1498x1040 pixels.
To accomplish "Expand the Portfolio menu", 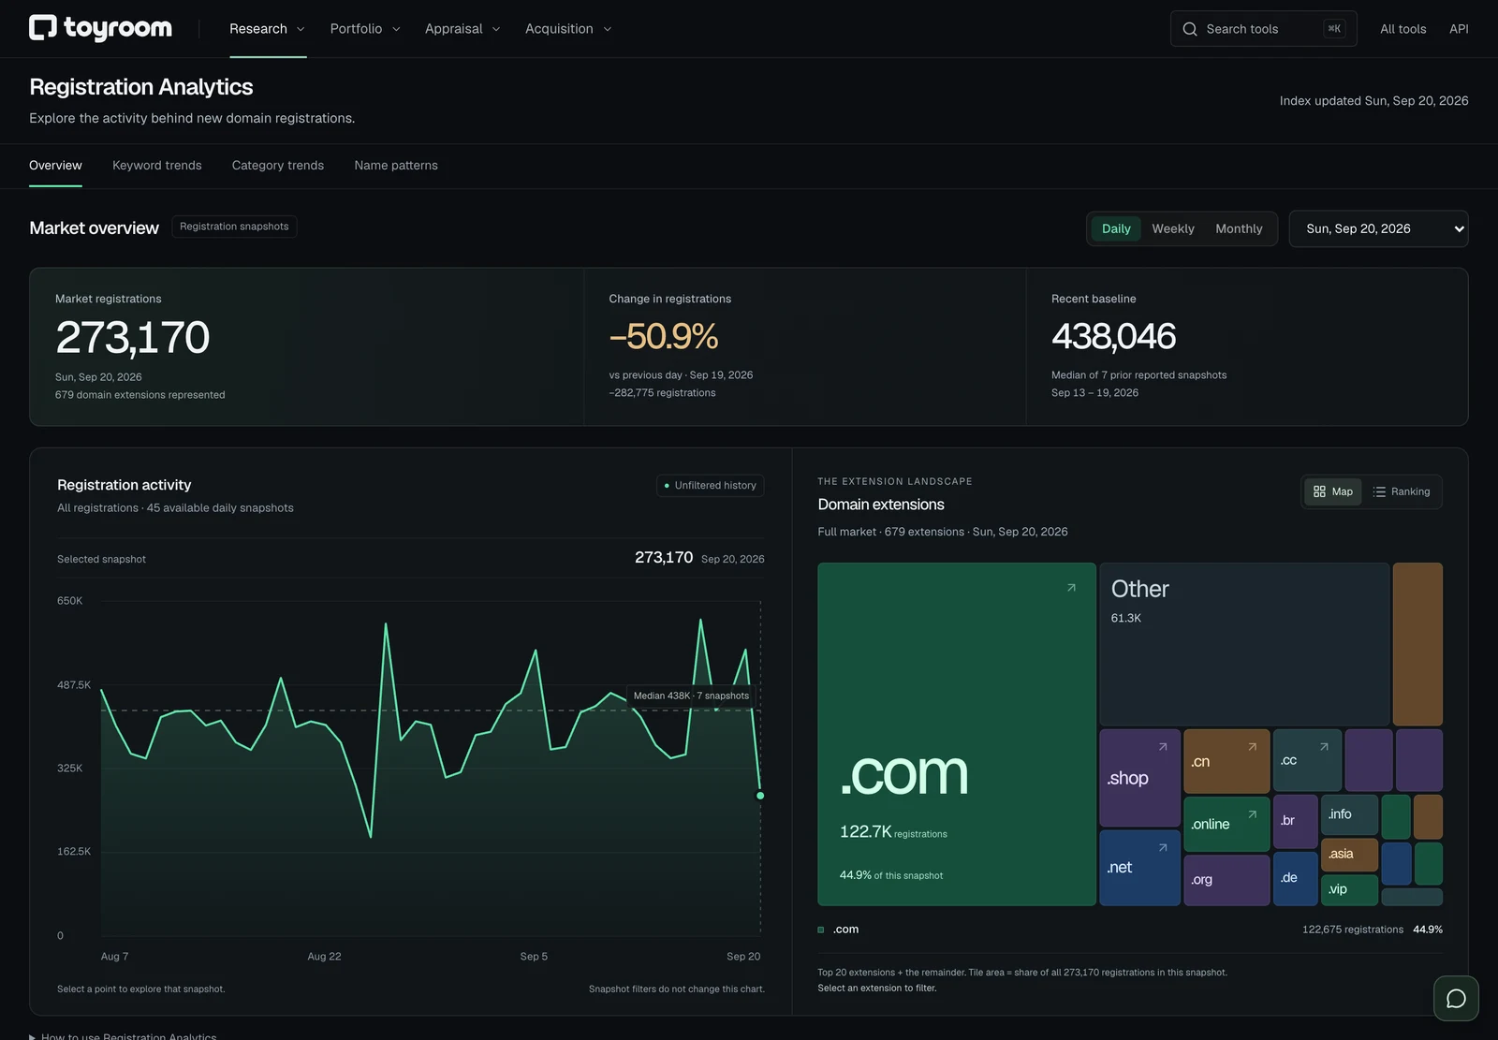I will (366, 29).
